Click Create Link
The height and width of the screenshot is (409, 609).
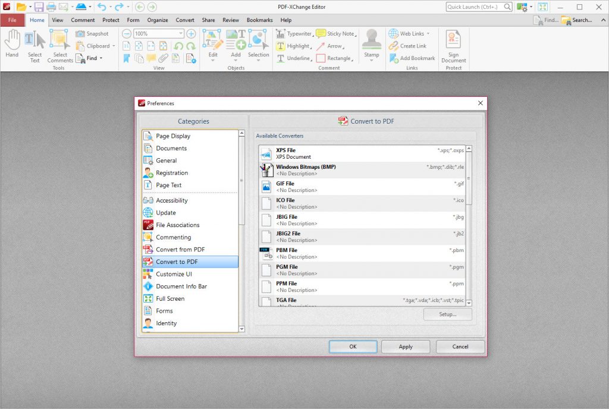click(407, 46)
